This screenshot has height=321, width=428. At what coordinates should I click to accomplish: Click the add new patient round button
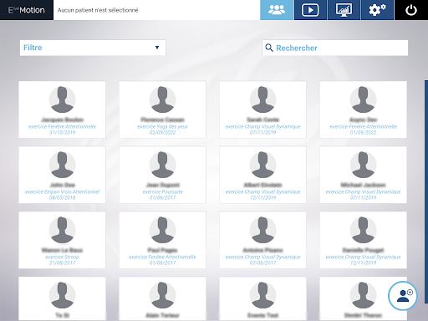pyautogui.click(x=403, y=296)
